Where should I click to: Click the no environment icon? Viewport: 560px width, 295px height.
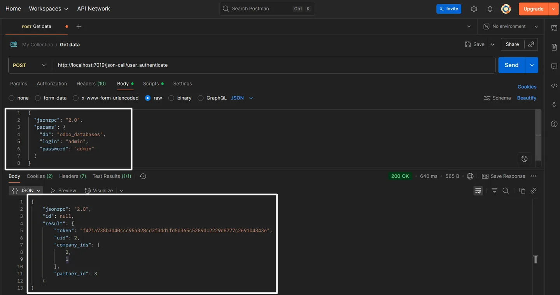(x=486, y=26)
